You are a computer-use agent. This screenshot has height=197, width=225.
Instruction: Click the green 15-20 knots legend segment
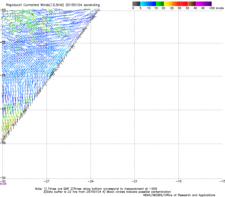pyautogui.click(x=160, y=4)
